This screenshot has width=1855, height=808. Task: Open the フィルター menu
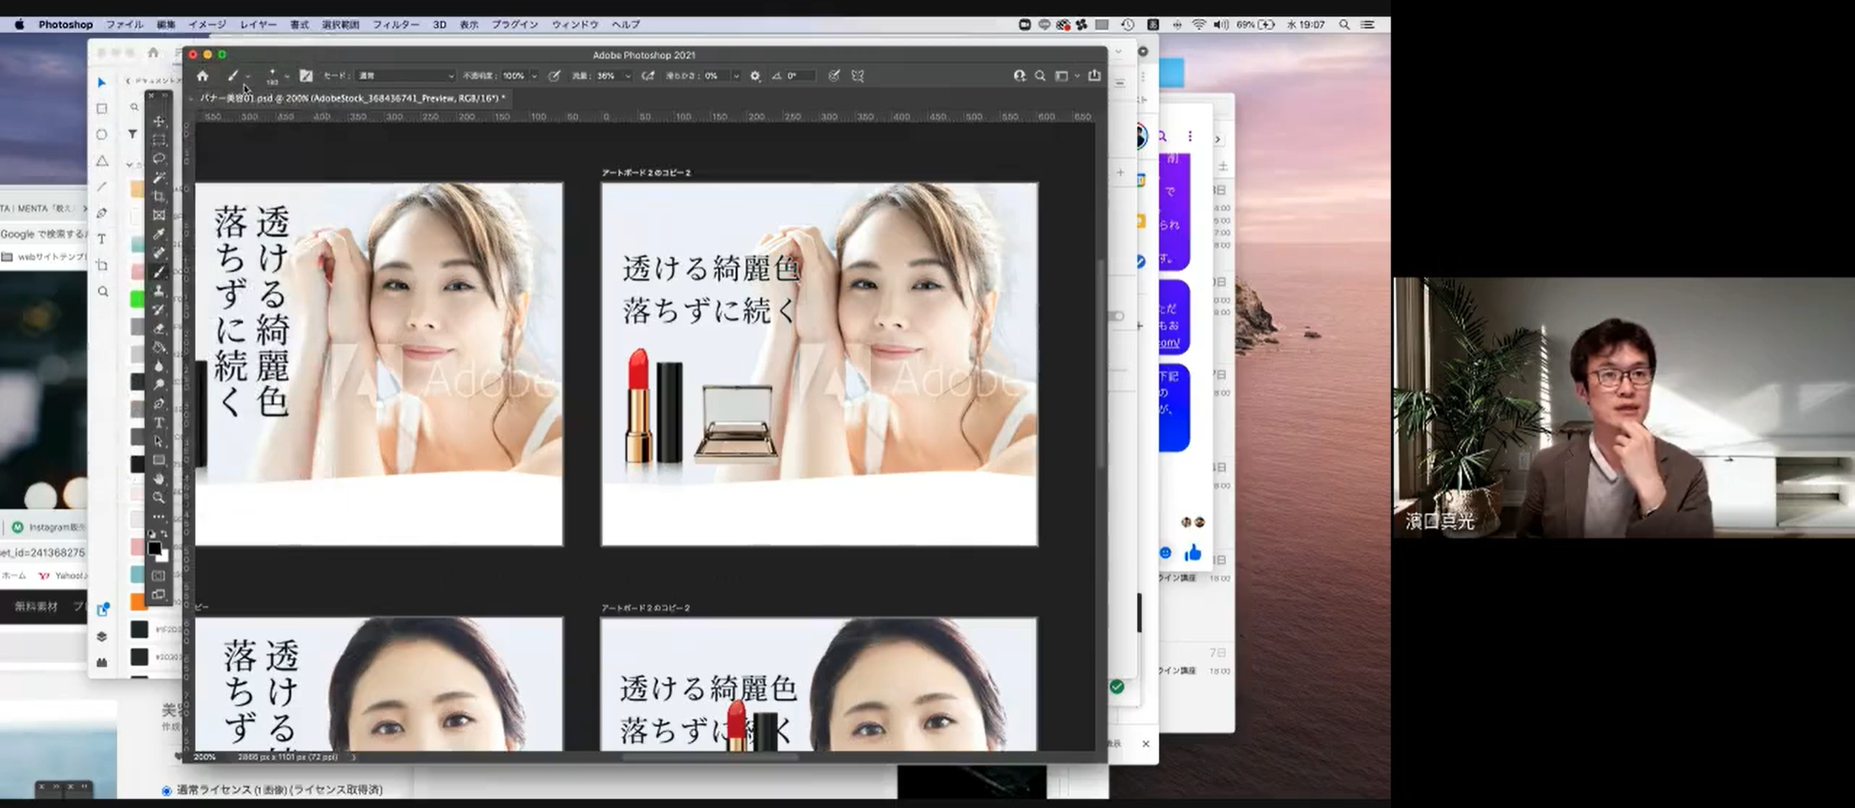(396, 25)
